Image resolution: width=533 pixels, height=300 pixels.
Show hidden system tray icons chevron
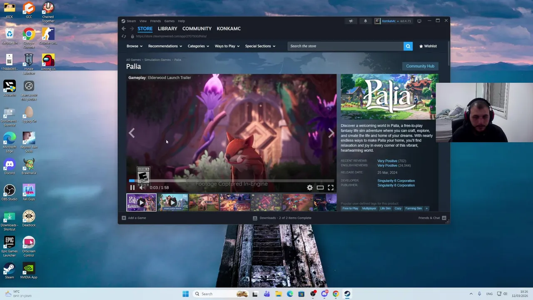tap(471, 294)
